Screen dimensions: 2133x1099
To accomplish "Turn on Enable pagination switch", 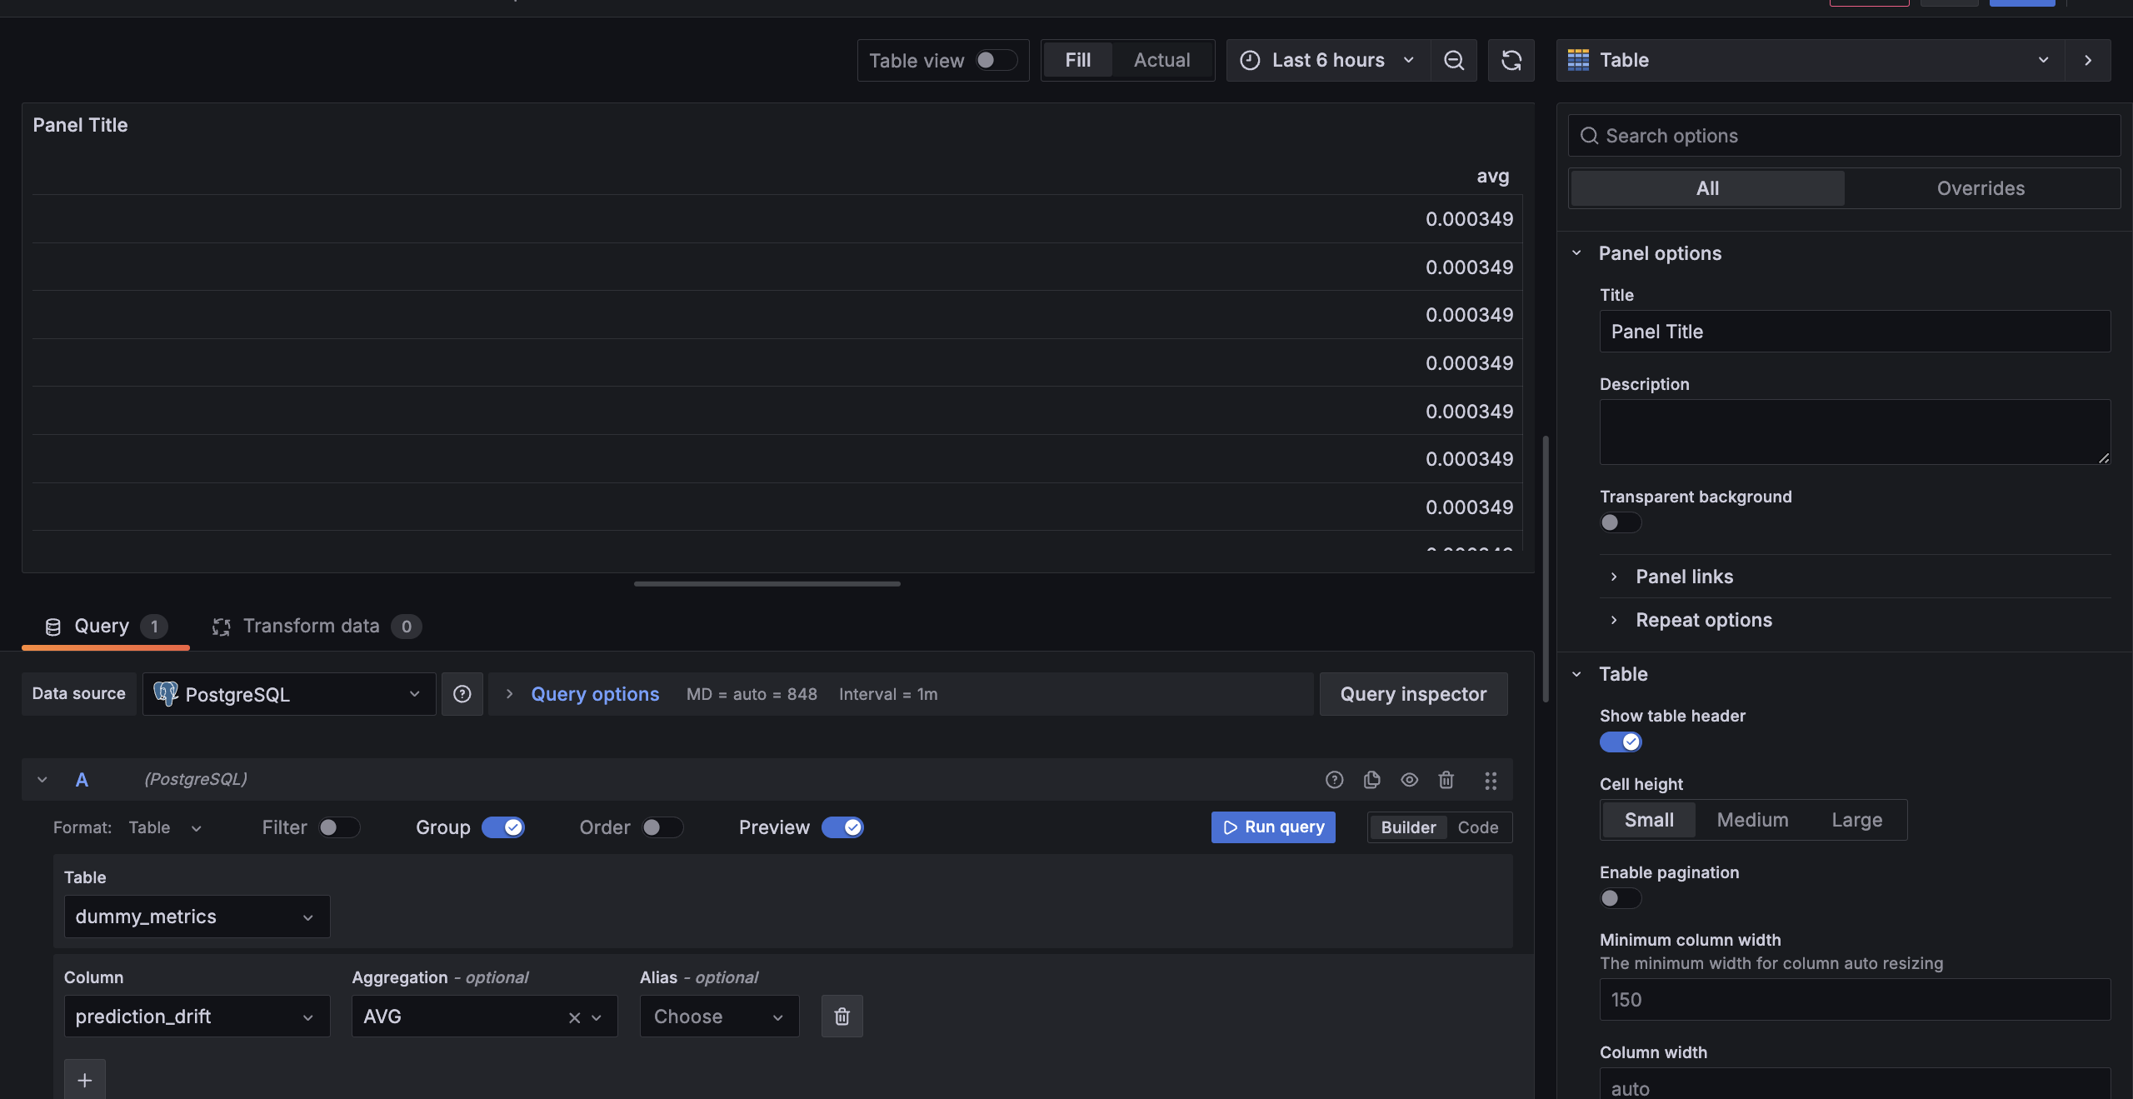I will coord(1621,898).
